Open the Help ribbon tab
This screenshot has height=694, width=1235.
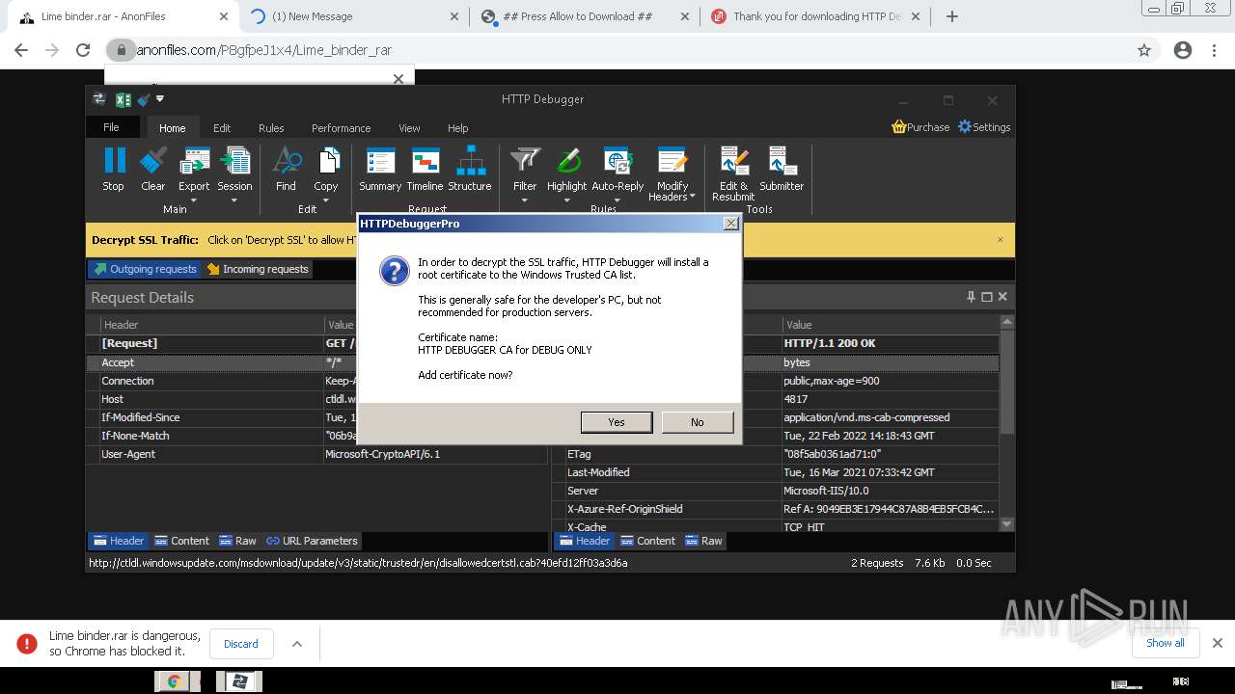pos(457,128)
